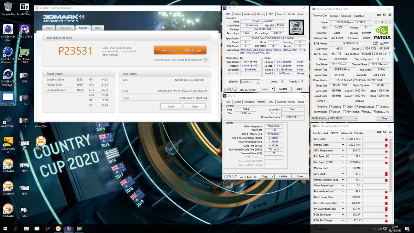Viewport: 414px width, 233px height.
Task: Open the 3D06 desktop icon
Action: 24,189
